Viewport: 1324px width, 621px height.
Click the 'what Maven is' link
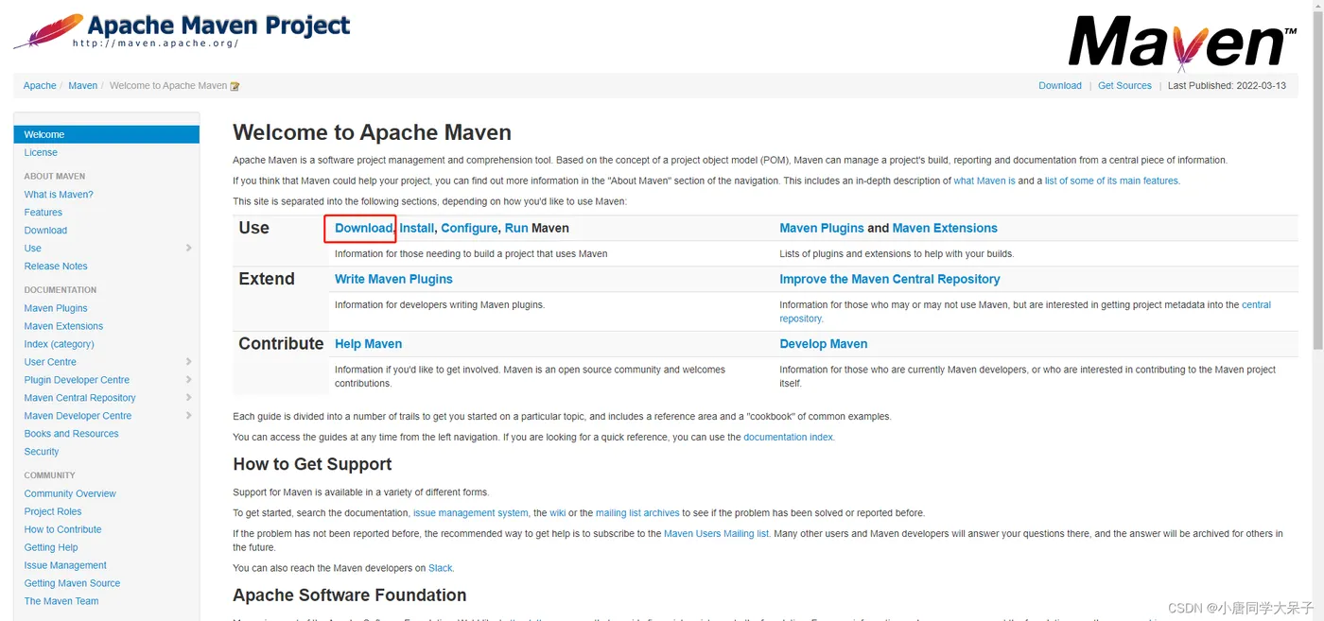[984, 181]
